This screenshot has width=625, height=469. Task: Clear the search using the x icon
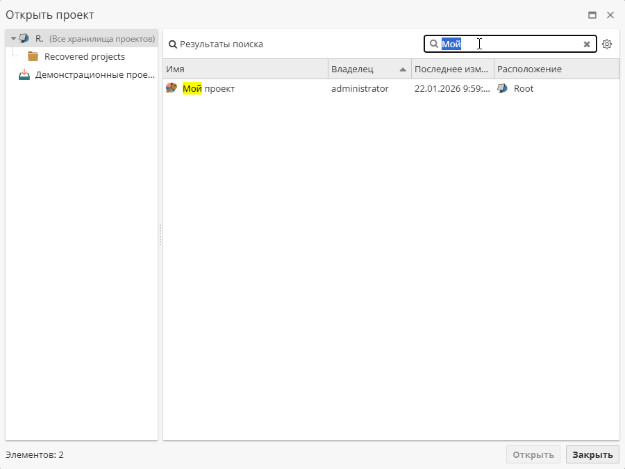pyautogui.click(x=586, y=44)
